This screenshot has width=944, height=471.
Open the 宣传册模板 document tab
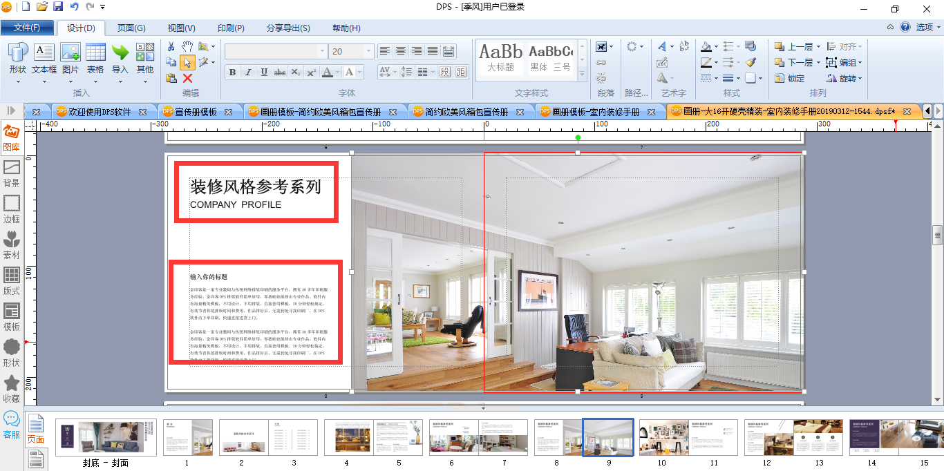coord(196,112)
